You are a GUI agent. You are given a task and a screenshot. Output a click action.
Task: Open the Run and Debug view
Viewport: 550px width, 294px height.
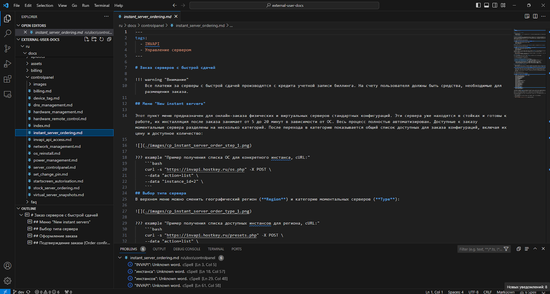point(7,64)
